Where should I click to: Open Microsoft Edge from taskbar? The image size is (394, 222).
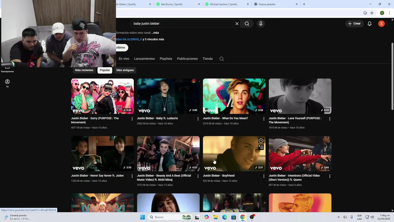coord(225,217)
